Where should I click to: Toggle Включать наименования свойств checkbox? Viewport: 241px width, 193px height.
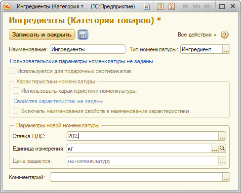16,111
